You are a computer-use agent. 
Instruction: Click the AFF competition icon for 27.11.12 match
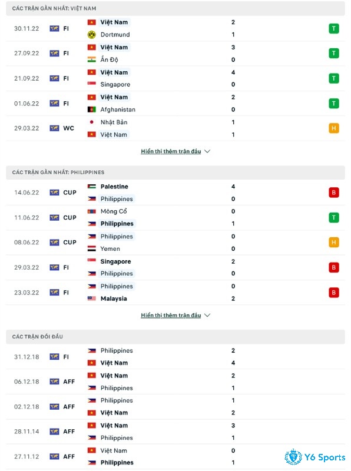tap(54, 456)
